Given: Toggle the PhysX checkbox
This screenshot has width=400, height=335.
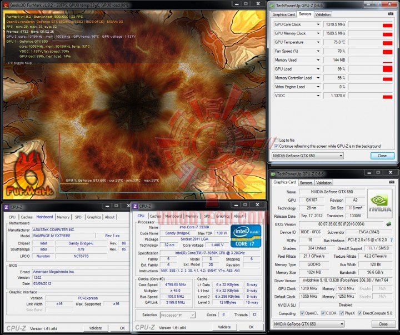Looking at the screenshot, I should pyautogui.click(x=342, y=313).
